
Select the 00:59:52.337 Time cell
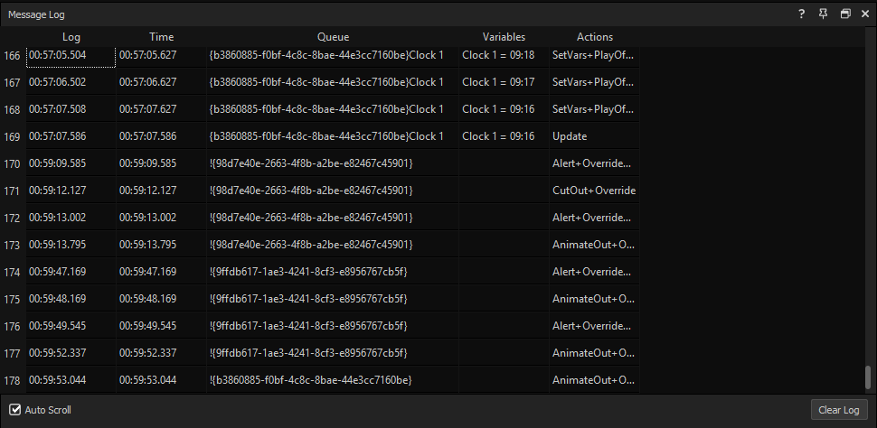pos(147,353)
